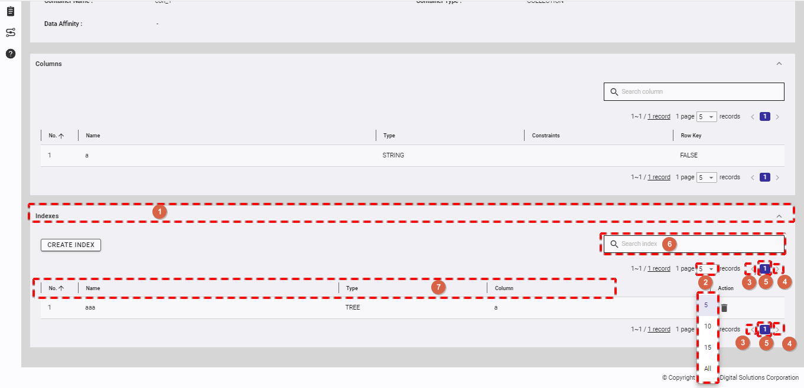Image resolution: width=804 pixels, height=388 pixels.
Task: Select page 1 above the Columns table
Action: (x=764, y=117)
